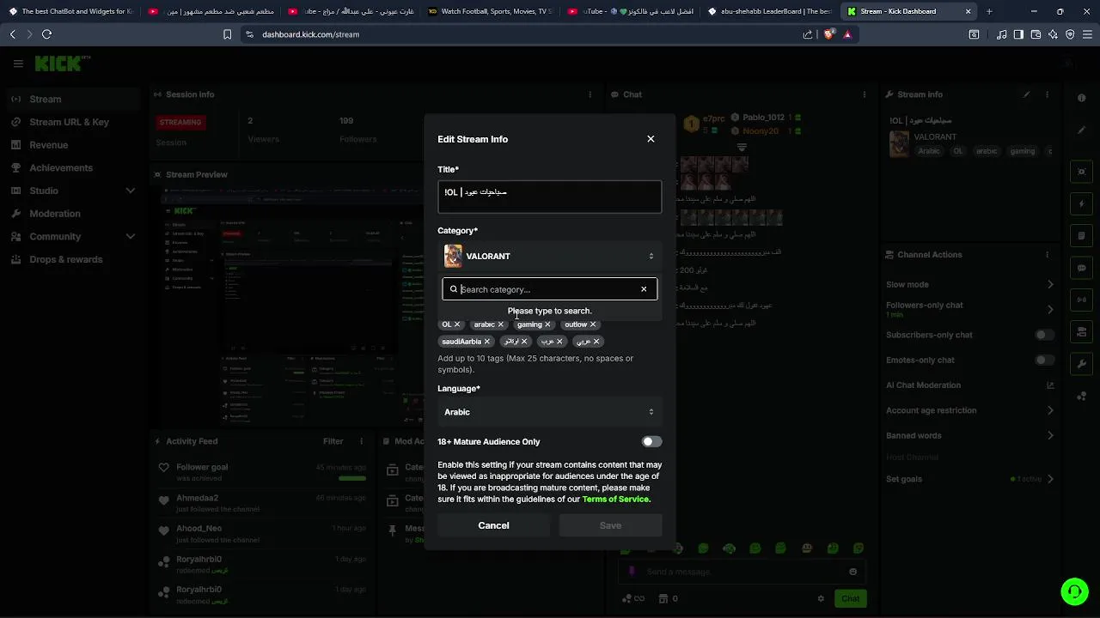The width and height of the screenshot is (1100, 618).
Task: Open the Kick sidebar hamburger menu
Action: coord(18,64)
